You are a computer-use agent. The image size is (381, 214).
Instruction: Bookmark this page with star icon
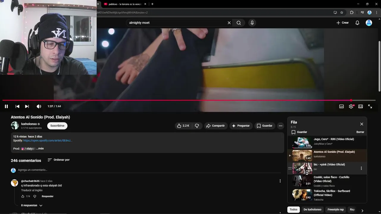tap(342, 12)
